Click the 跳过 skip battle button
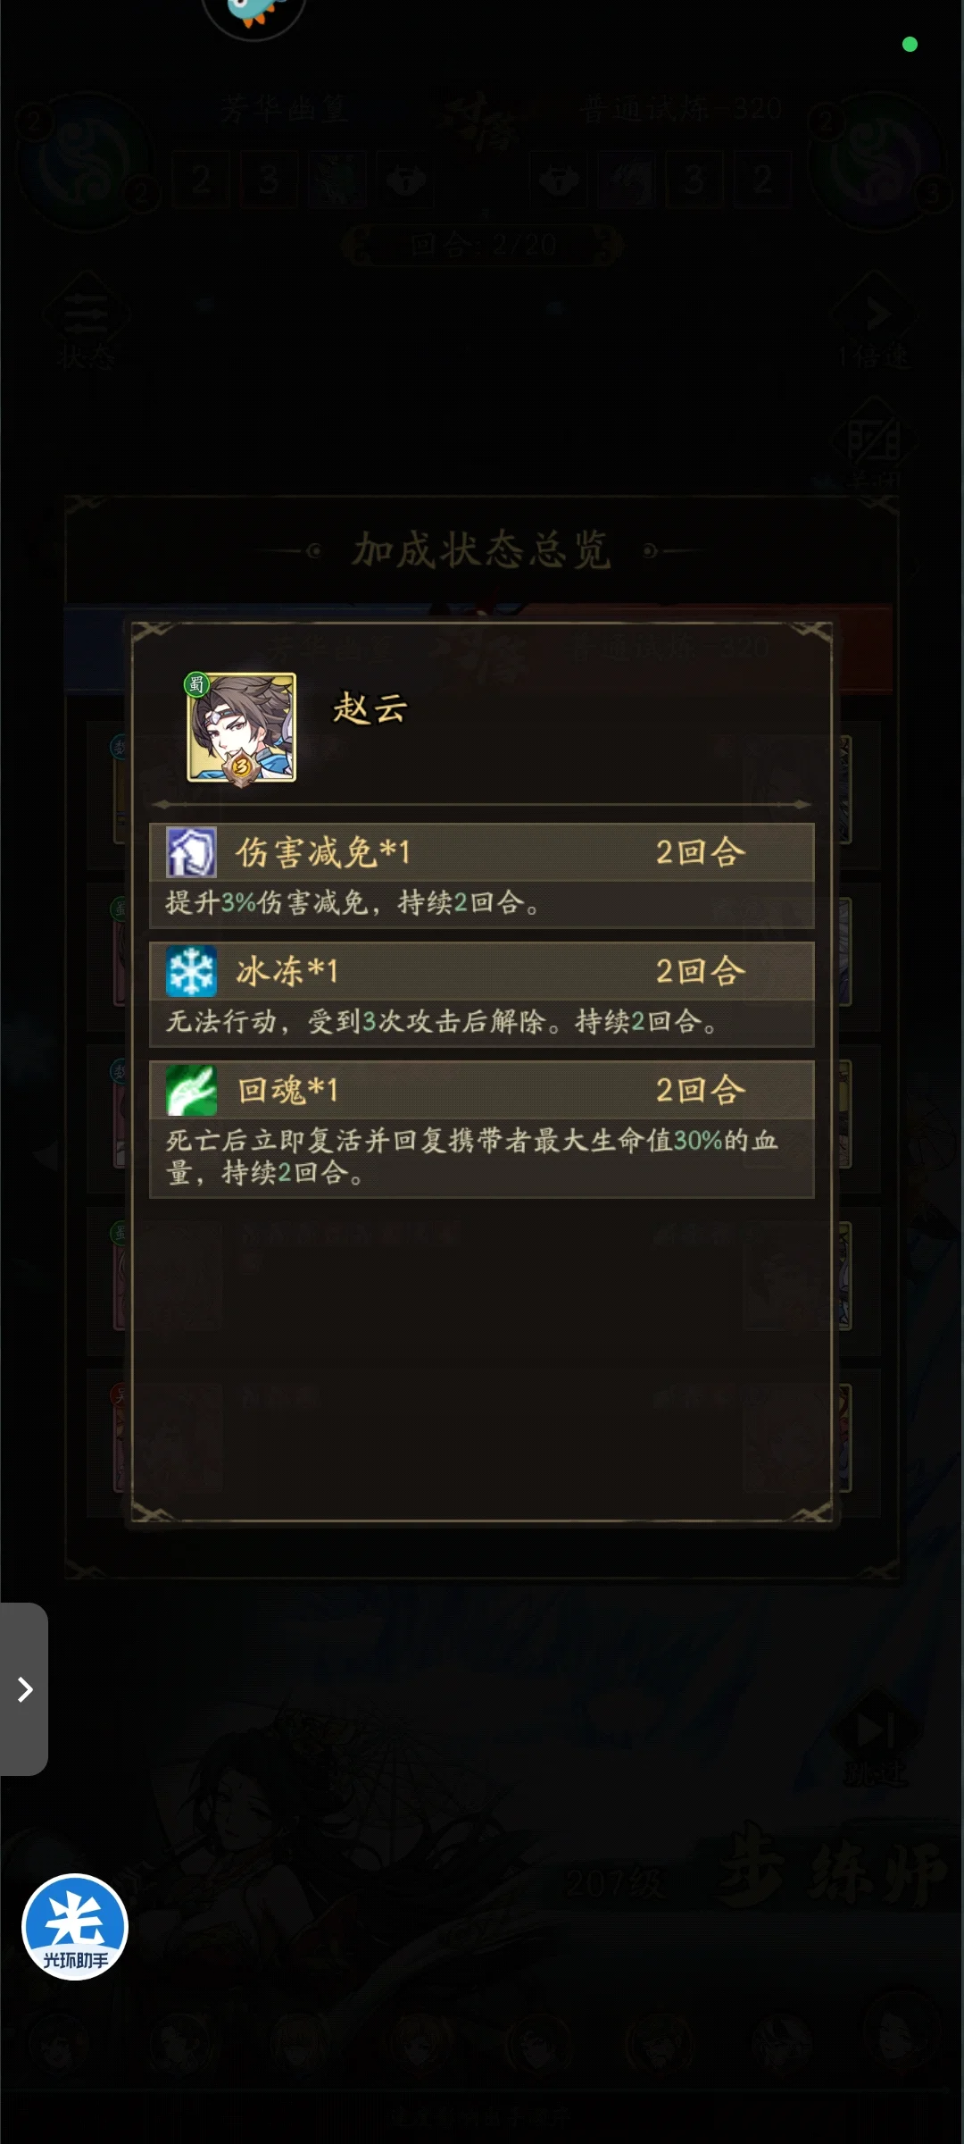 (x=875, y=1738)
